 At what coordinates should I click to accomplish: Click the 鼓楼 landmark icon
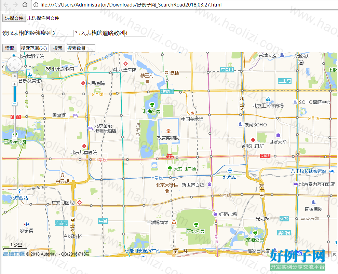coord(166,72)
